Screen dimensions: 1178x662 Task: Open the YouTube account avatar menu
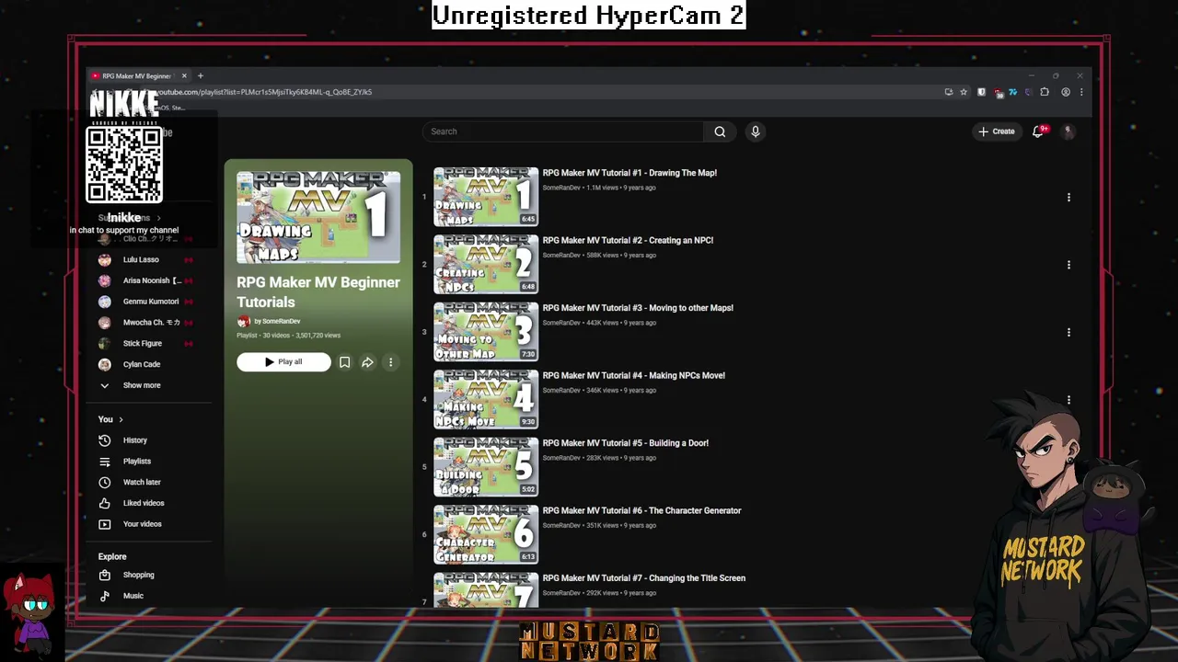click(x=1068, y=131)
